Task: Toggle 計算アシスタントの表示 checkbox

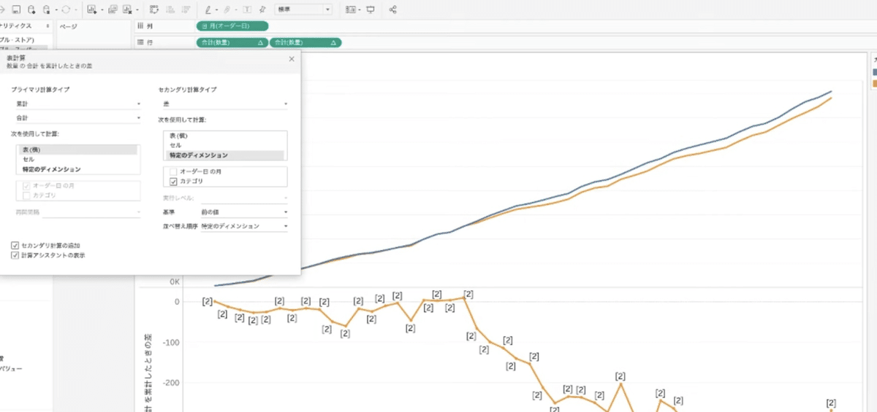Action: 15,255
